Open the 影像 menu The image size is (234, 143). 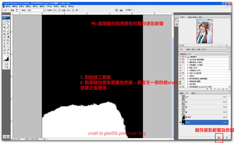[x=21, y=6]
